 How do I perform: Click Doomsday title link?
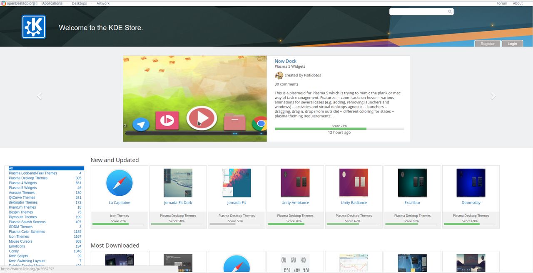pyautogui.click(x=471, y=203)
